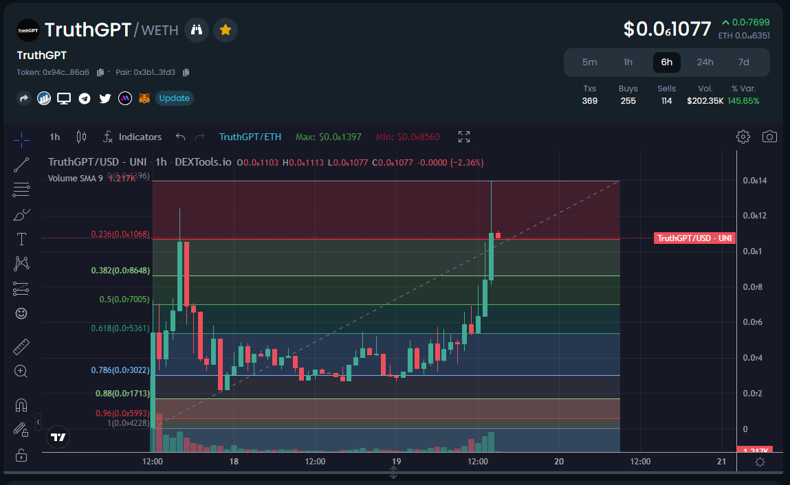Open the candlestick chart type selector

point(81,137)
